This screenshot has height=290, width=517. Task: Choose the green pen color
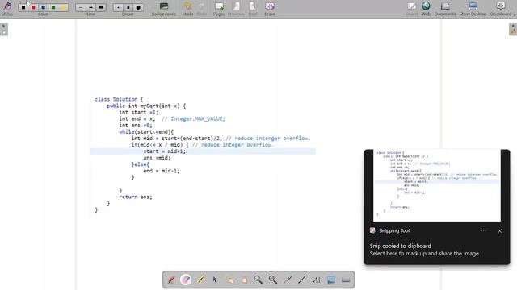(x=53, y=7)
